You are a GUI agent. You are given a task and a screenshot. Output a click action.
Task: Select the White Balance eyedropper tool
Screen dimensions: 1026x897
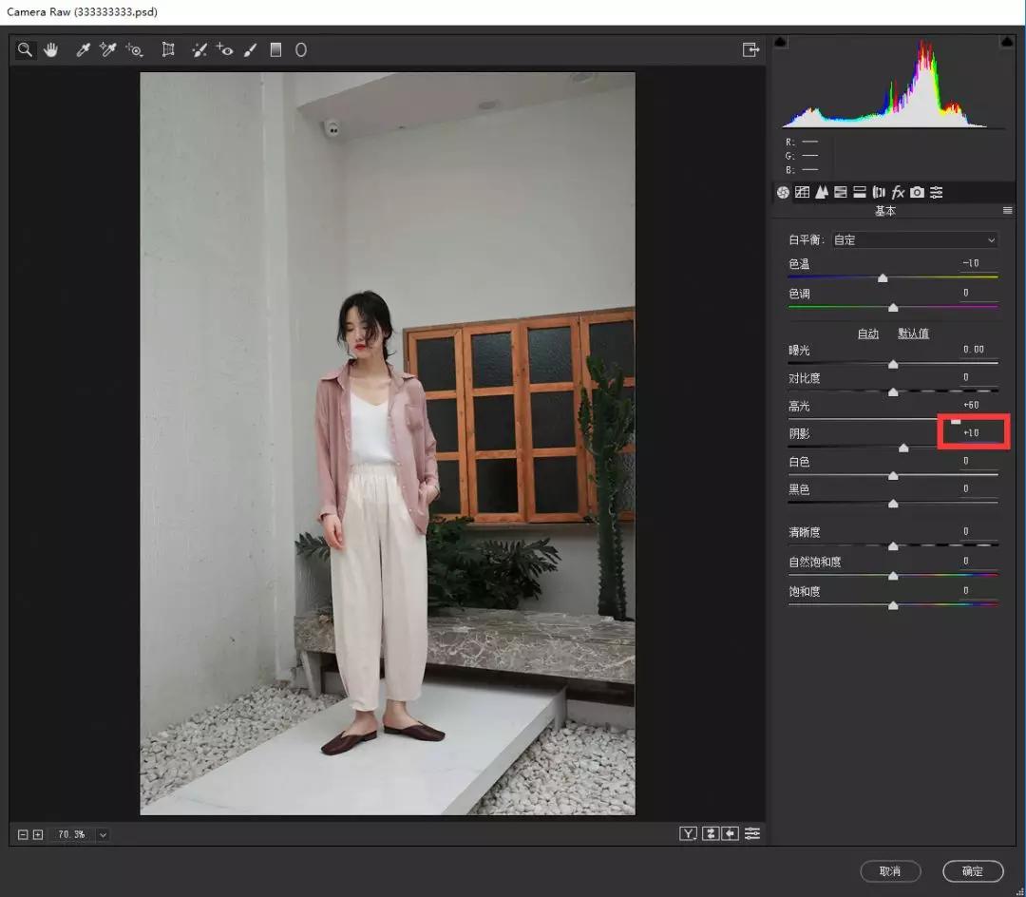(x=83, y=49)
